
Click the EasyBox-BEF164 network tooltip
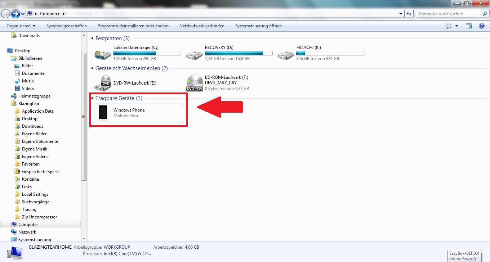464,256
